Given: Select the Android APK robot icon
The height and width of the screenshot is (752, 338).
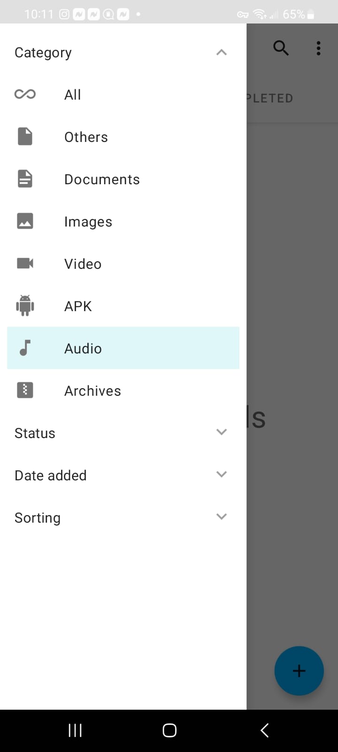Looking at the screenshot, I should click(x=25, y=305).
